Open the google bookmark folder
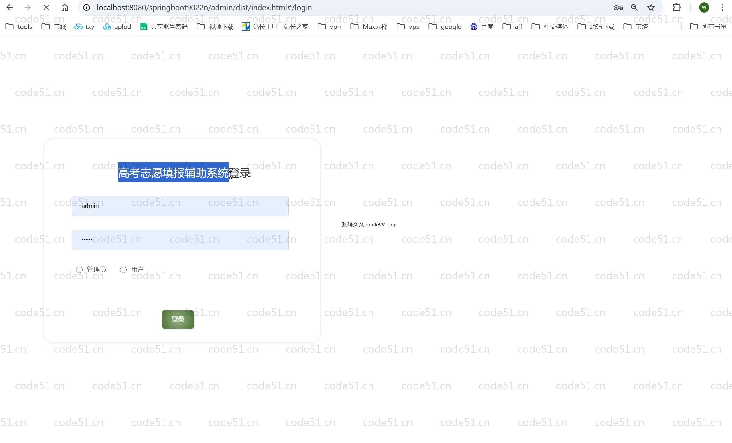Screen dimensions: 732x443 click(x=445, y=27)
